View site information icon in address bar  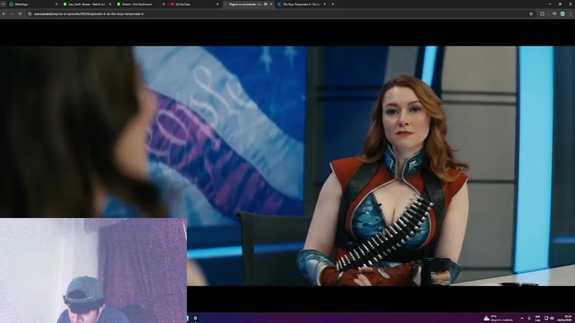pos(30,14)
